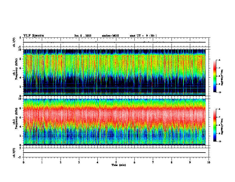Select the date label "Jan. 8, 2023"
The image size is (235, 182).
(83, 36)
